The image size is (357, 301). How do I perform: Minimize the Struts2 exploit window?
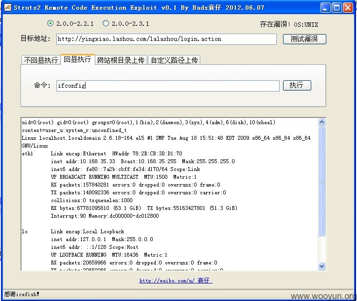pos(325,7)
